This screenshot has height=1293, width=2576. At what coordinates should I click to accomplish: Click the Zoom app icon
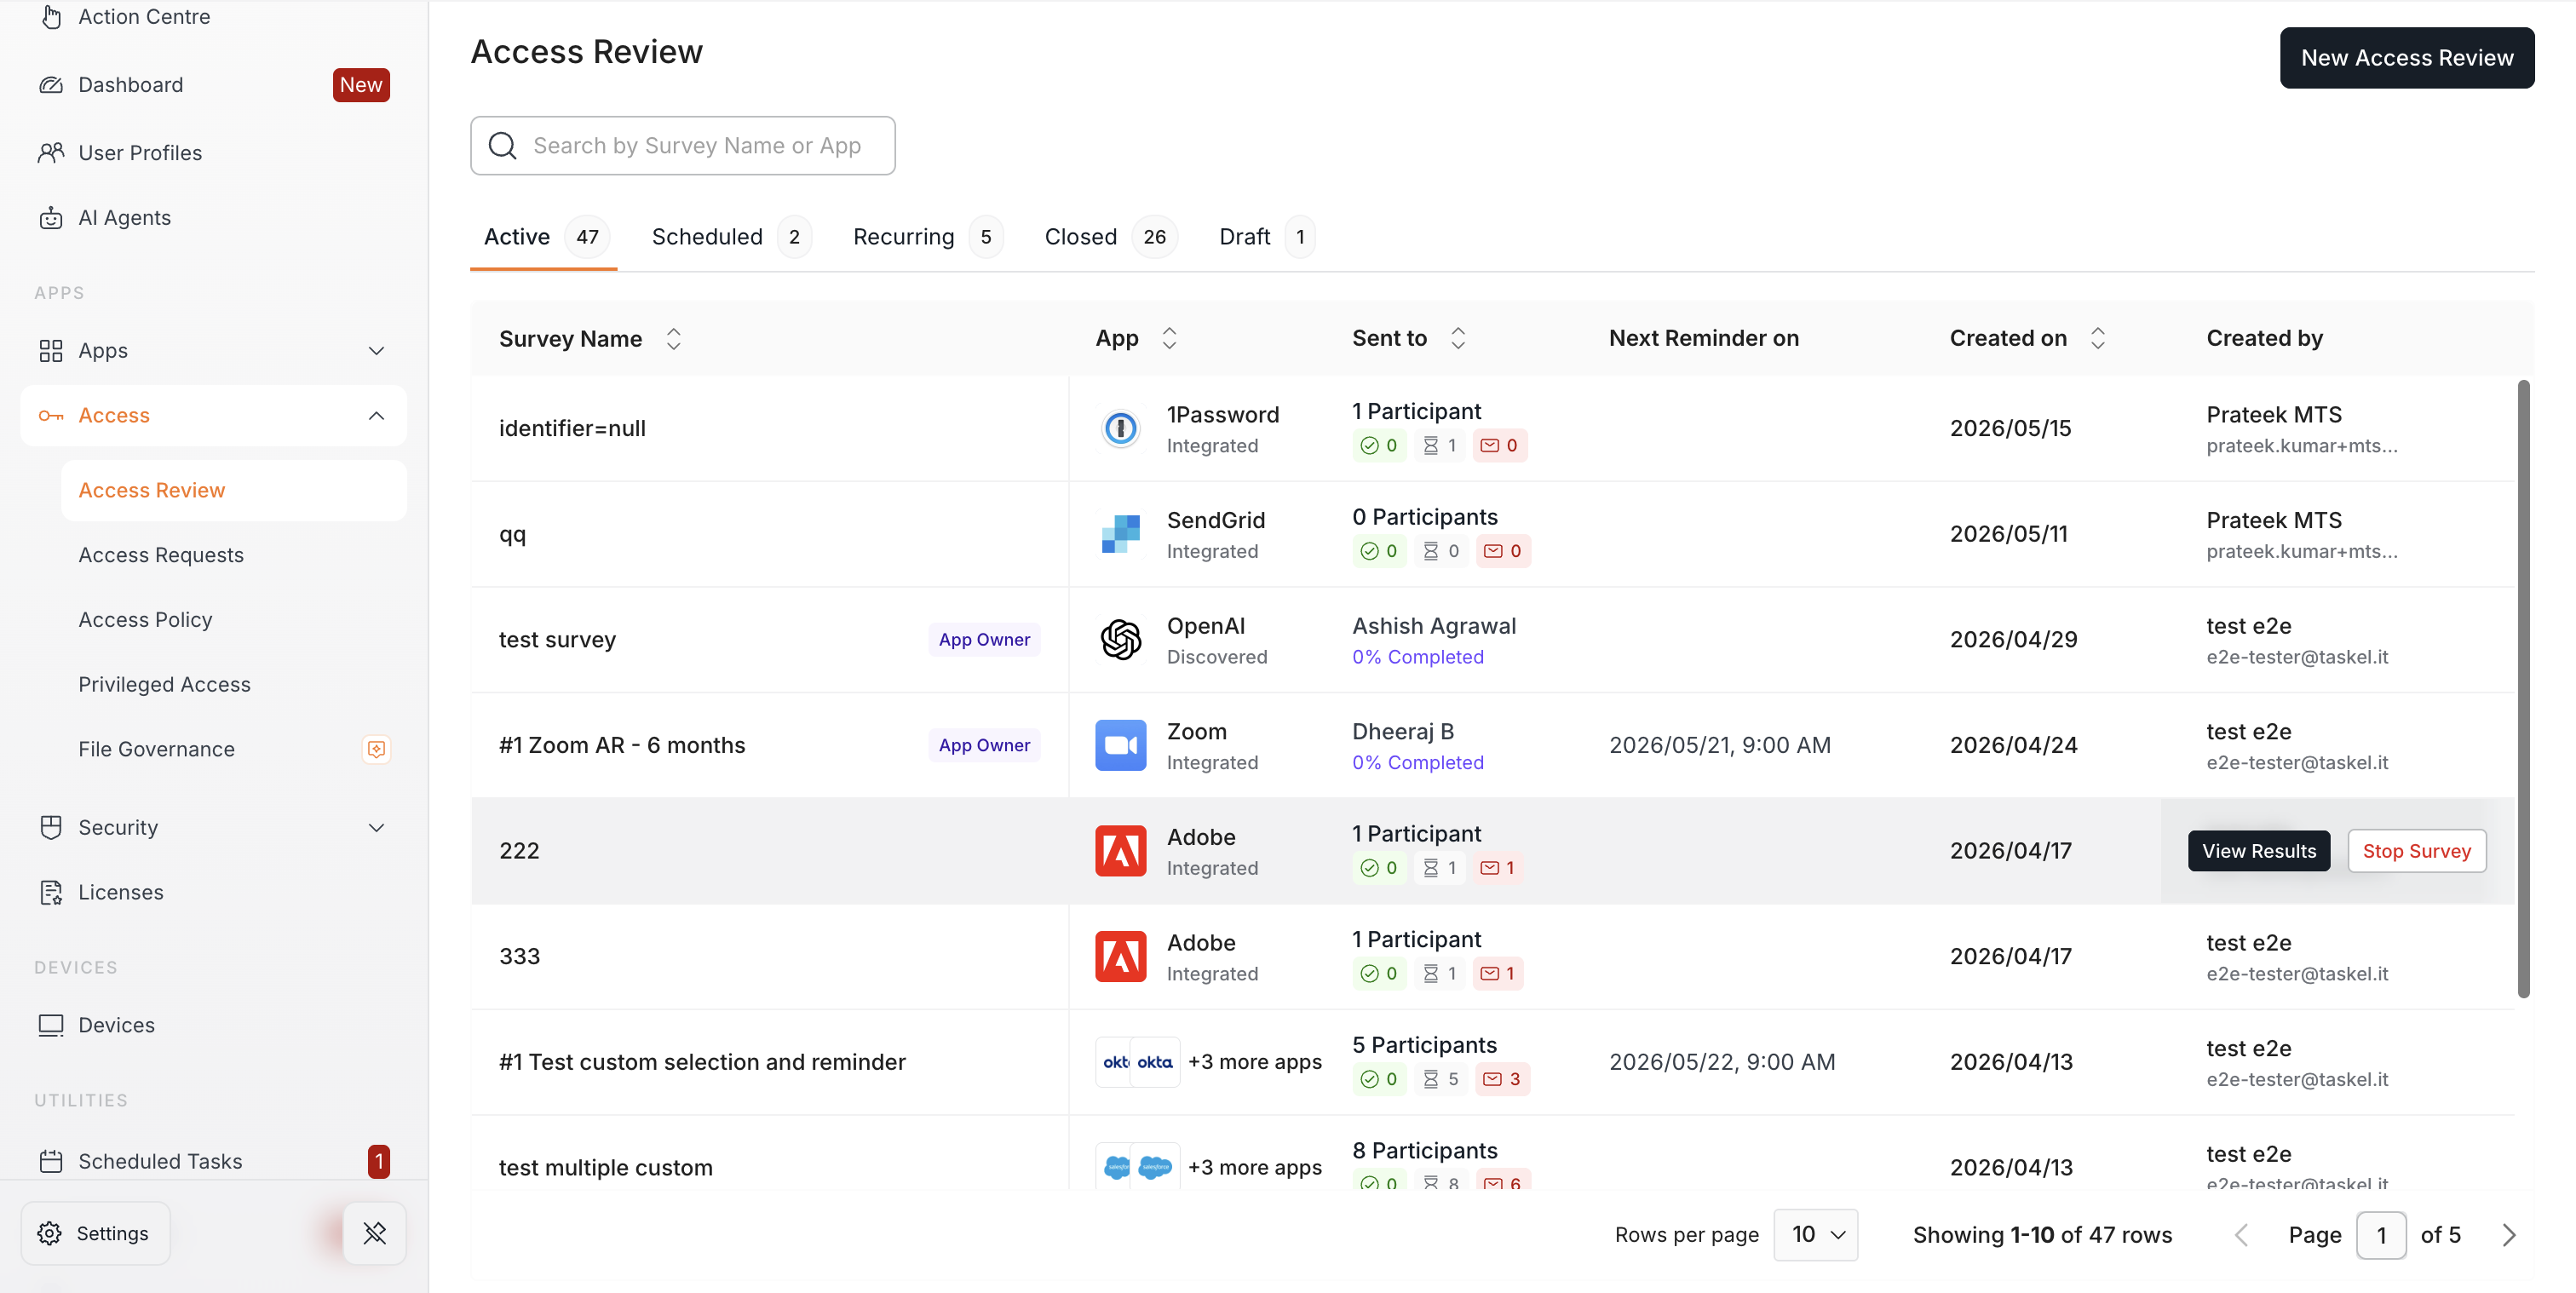click(x=1120, y=746)
